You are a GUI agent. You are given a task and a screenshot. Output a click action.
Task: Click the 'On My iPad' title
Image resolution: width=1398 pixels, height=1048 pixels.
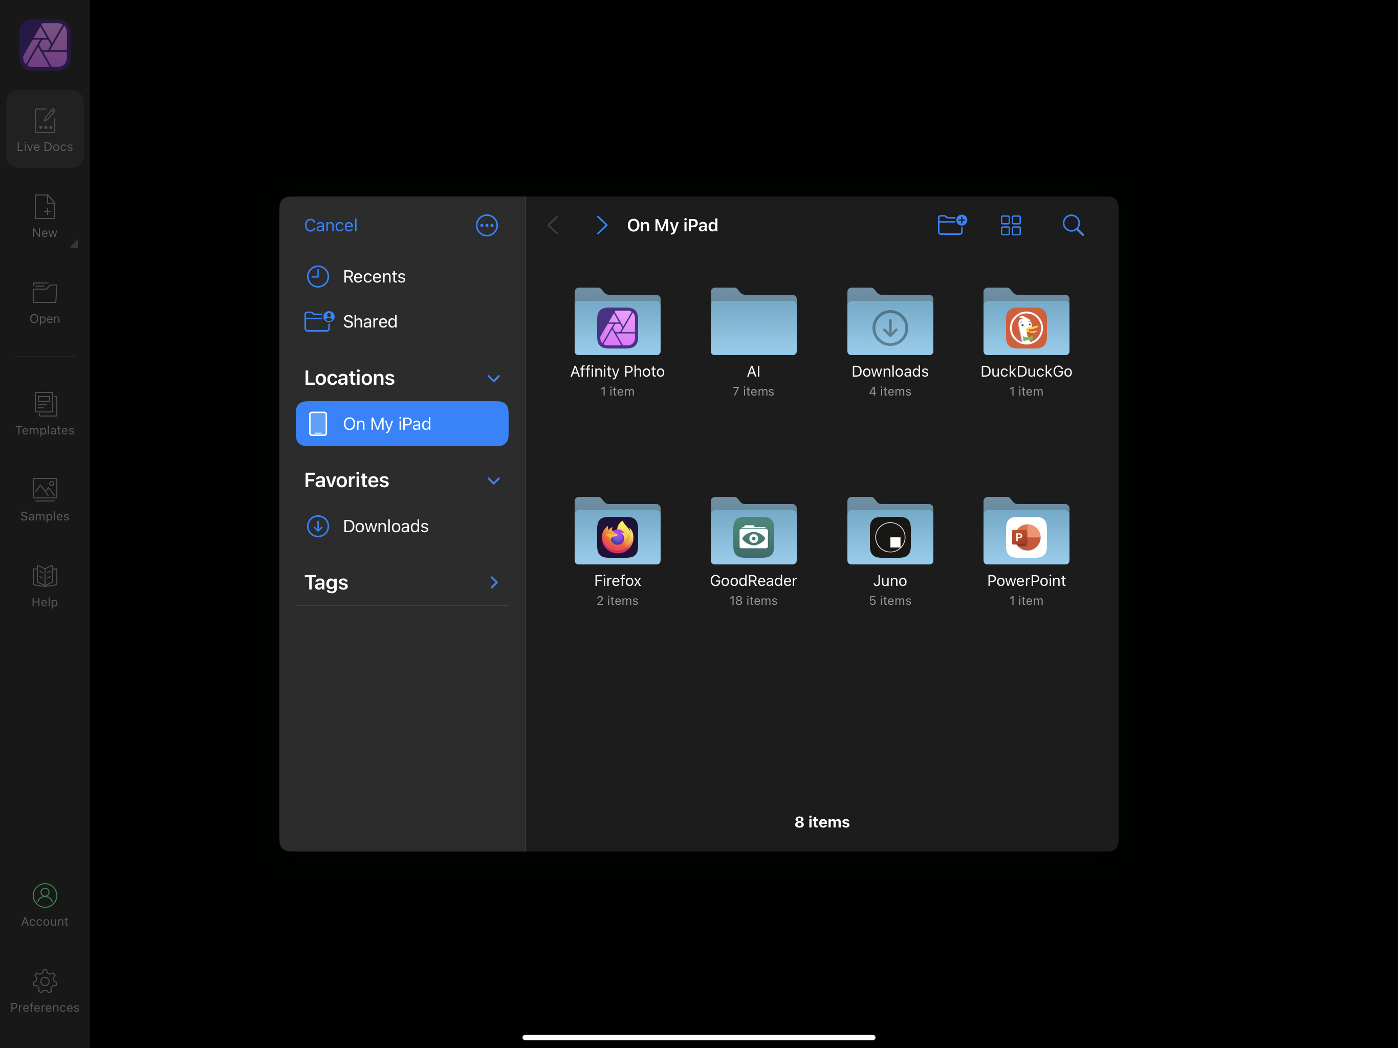(x=672, y=226)
